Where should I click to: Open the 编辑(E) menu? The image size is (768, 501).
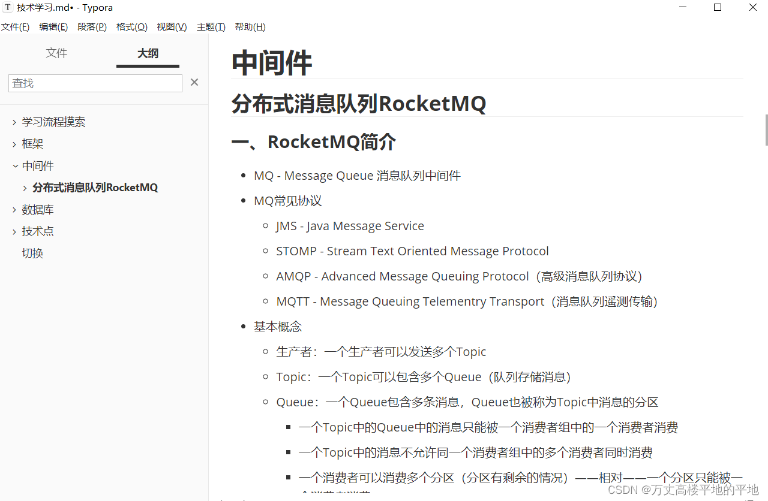pyautogui.click(x=53, y=27)
